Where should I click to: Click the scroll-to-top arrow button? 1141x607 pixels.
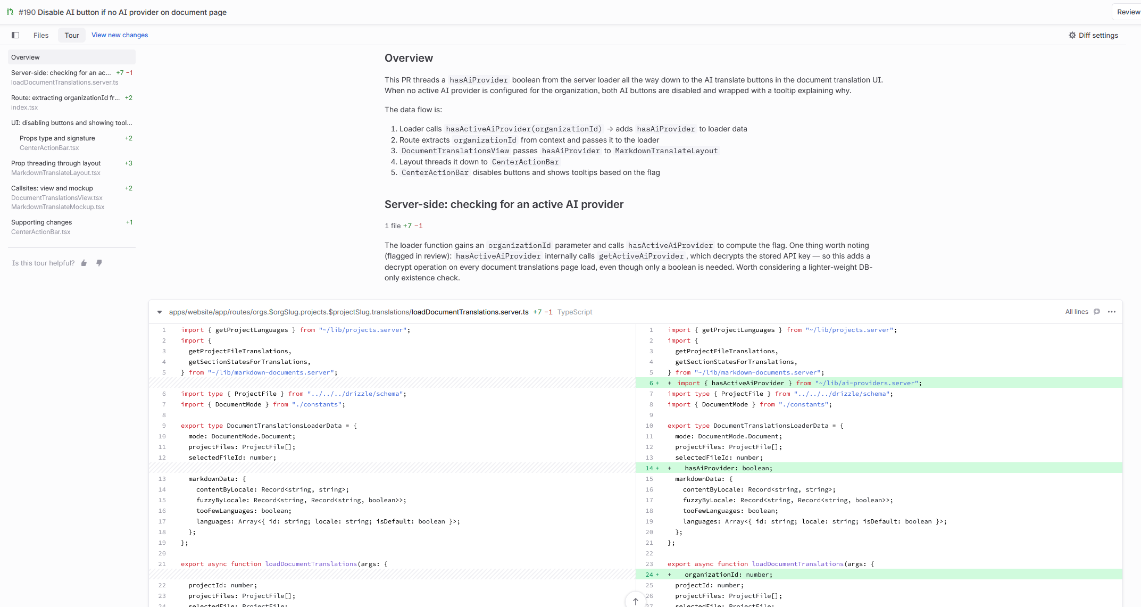pos(636,601)
